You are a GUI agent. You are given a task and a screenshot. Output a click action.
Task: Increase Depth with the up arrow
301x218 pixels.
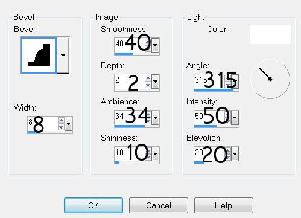148,79
